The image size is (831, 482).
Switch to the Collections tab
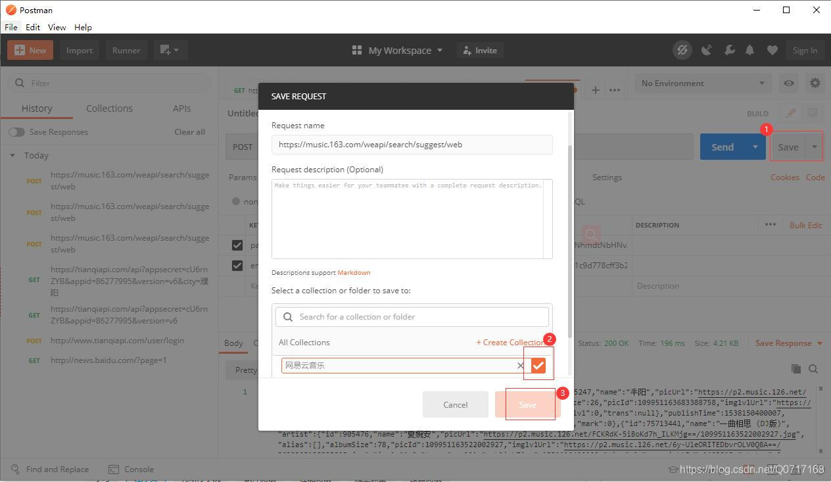point(109,108)
